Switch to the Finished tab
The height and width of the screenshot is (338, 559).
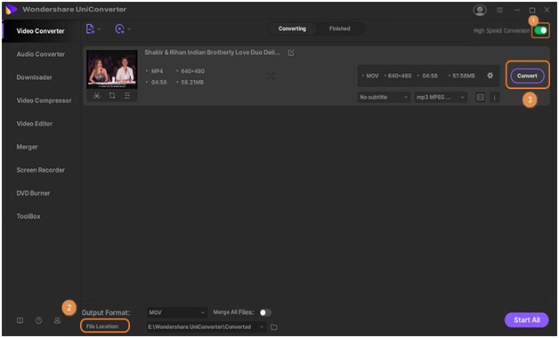click(x=339, y=28)
